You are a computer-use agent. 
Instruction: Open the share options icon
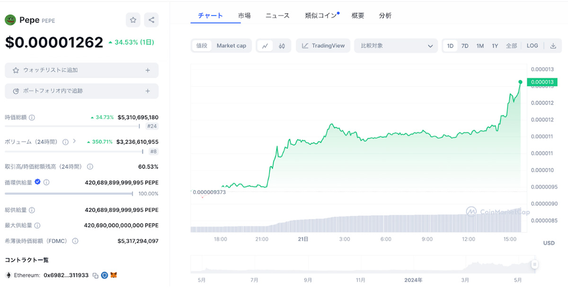(151, 20)
